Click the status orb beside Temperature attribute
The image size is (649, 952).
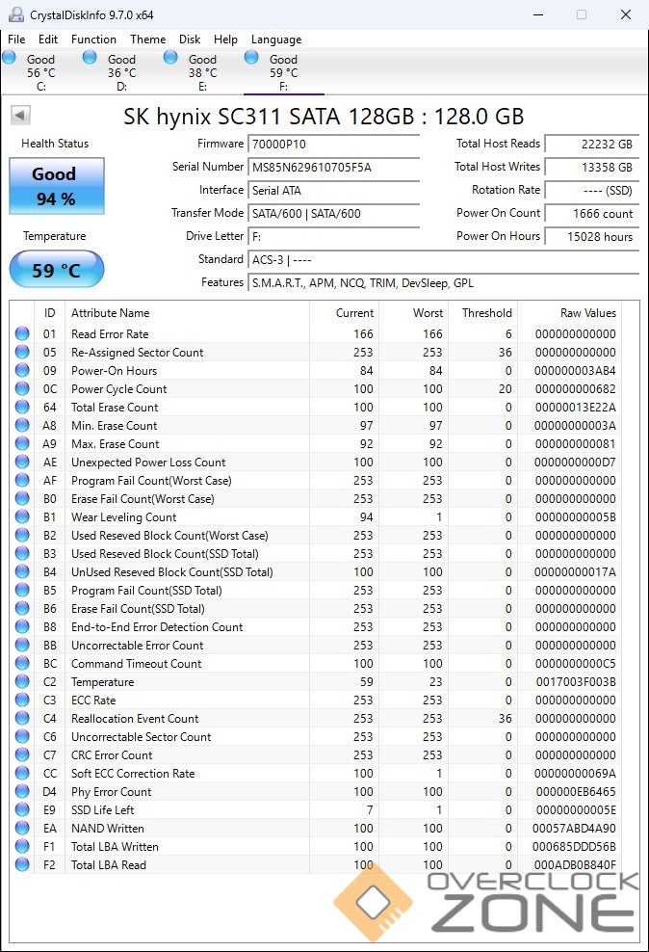pos(22,682)
